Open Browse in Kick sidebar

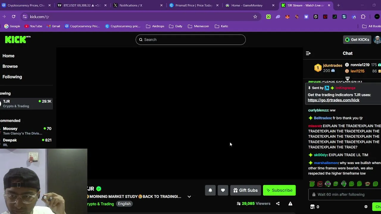[10, 66]
